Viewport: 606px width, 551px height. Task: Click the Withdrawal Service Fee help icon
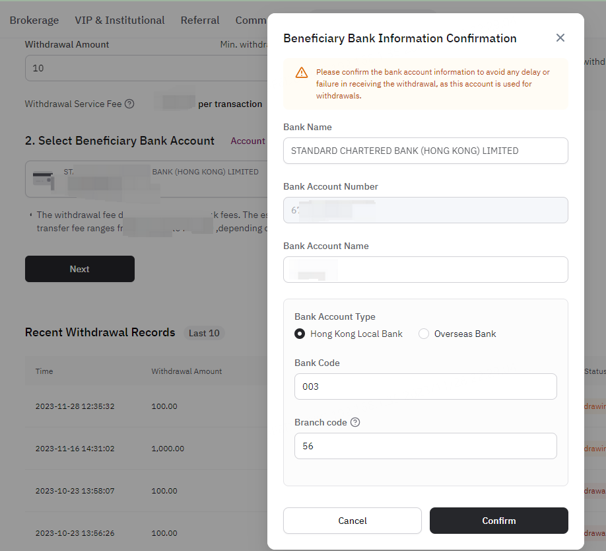[129, 104]
